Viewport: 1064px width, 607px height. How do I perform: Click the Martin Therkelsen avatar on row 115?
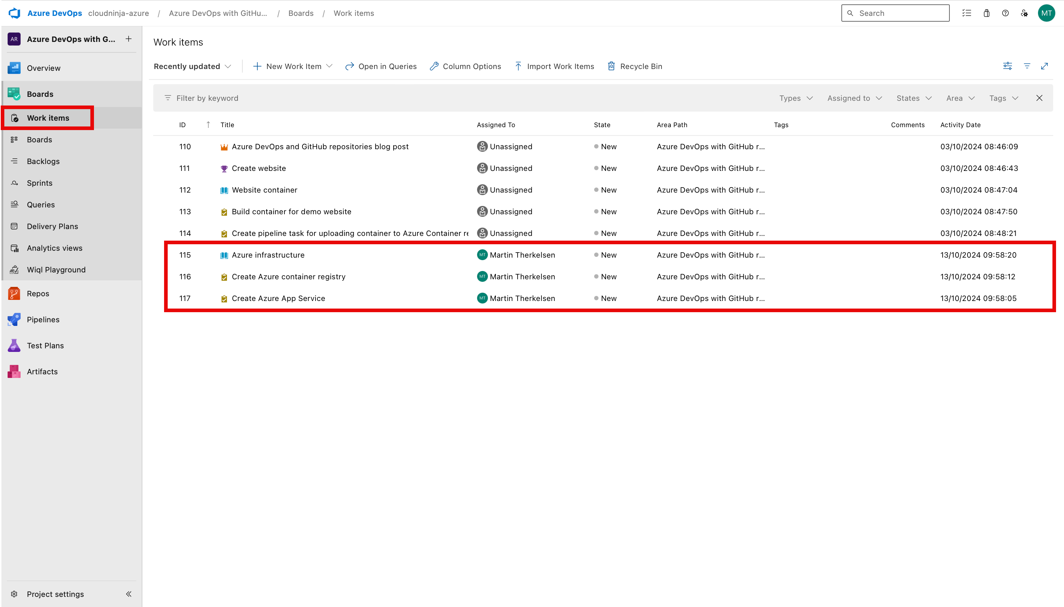point(482,254)
